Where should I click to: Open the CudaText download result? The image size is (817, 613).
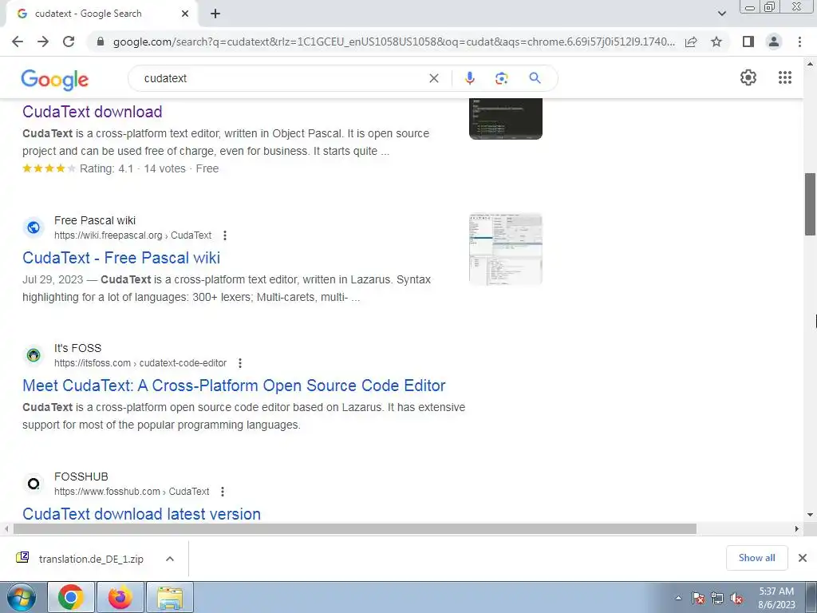(93, 112)
